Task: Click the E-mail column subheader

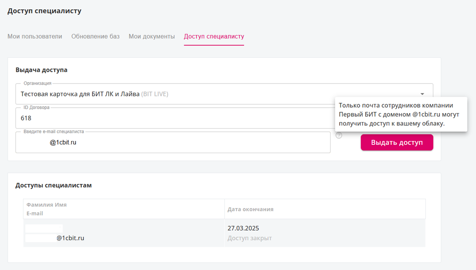Action: [35, 213]
